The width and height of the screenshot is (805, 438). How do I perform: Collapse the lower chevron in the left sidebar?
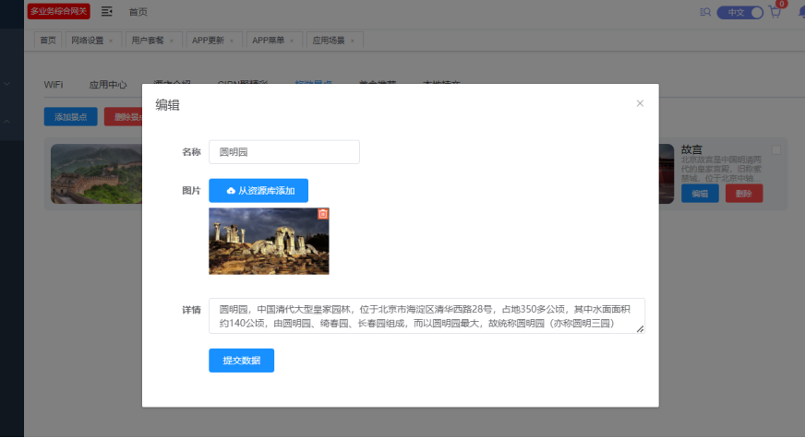pos(7,121)
